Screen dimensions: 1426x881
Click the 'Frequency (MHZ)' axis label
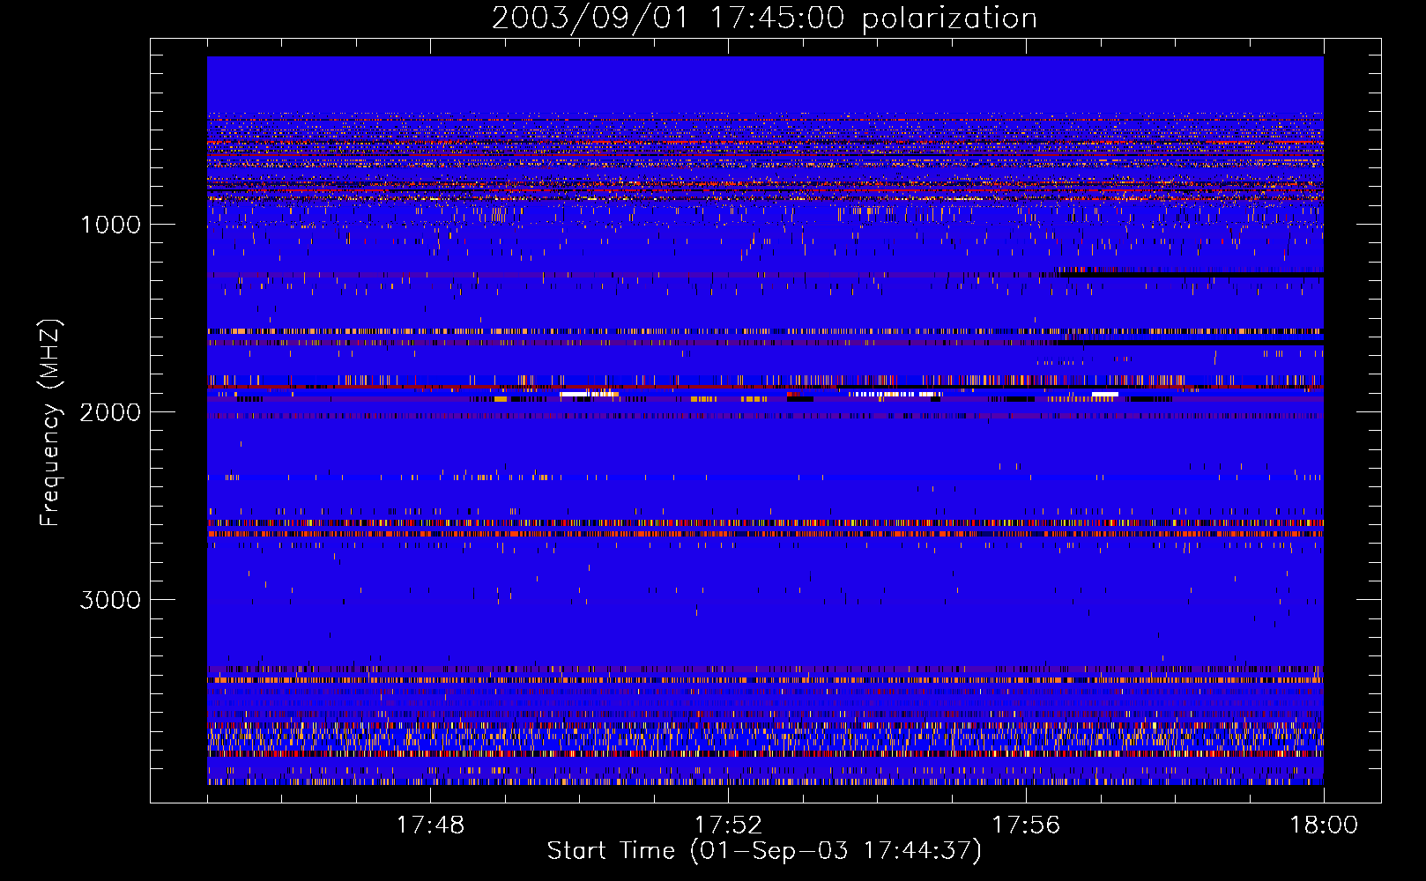pyautogui.click(x=50, y=423)
